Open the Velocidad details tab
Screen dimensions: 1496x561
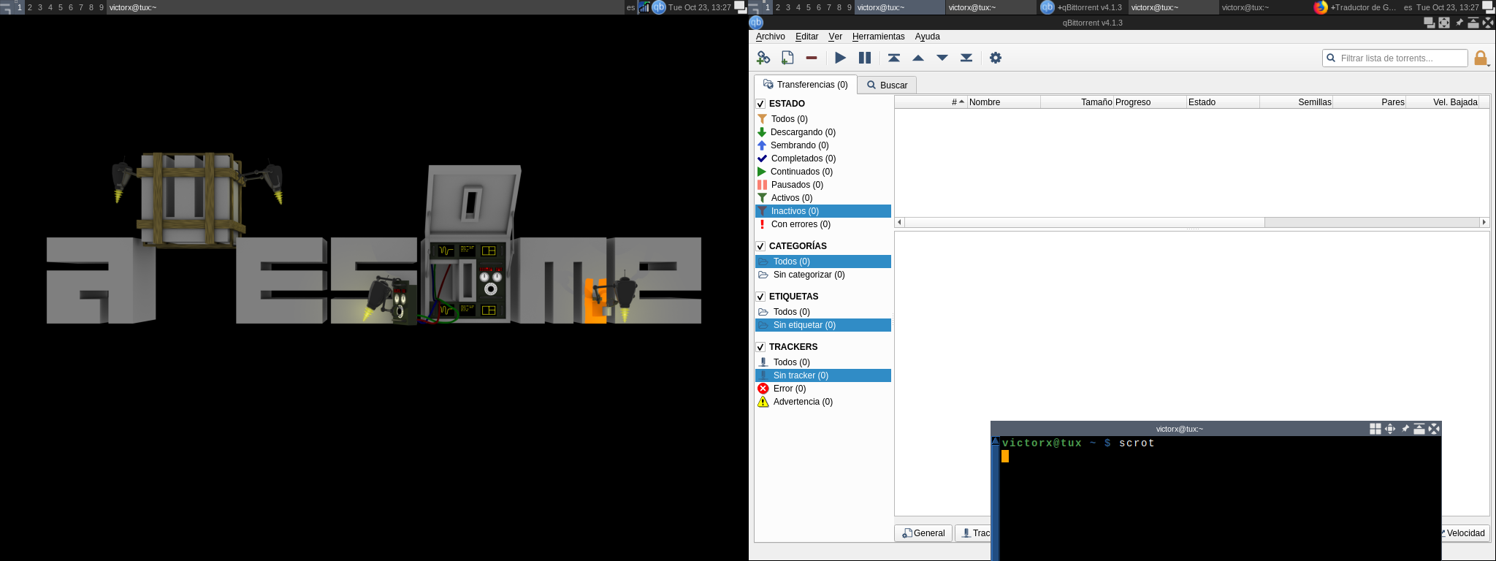1465,533
